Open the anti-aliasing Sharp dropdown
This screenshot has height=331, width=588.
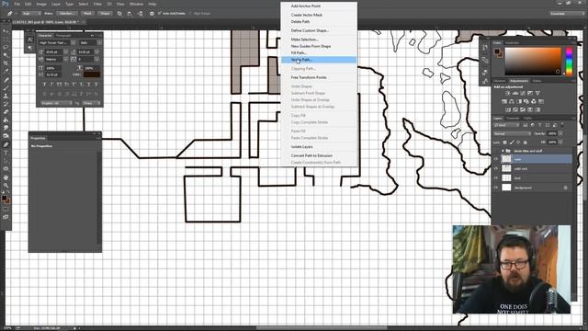pos(92,103)
